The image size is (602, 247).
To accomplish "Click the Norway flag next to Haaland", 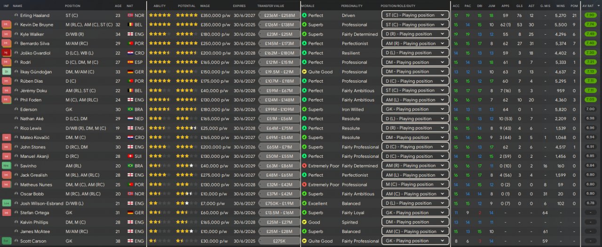I will pyautogui.click(x=130, y=15).
